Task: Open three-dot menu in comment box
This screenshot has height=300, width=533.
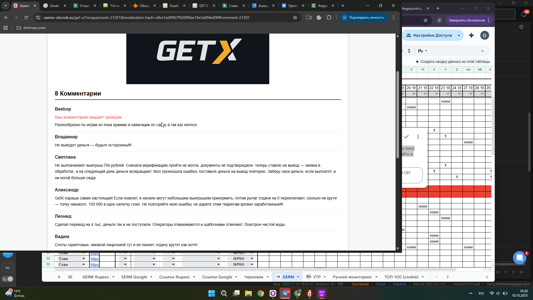Action: point(418,137)
